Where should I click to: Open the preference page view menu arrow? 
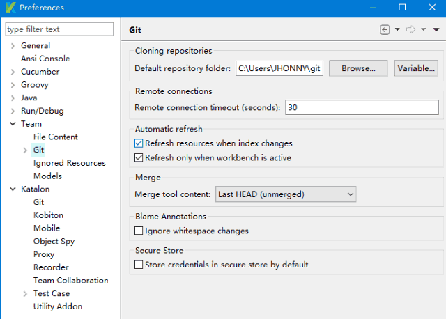click(436, 29)
